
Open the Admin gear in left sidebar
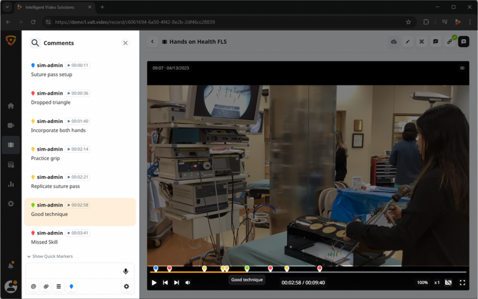click(x=11, y=204)
